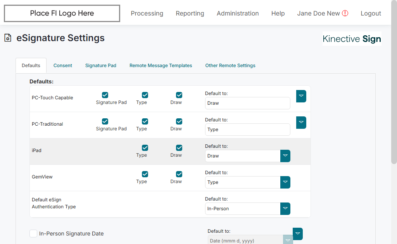
Task: Expand the iPad default signature dropdown
Action: (x=285, y=156)
